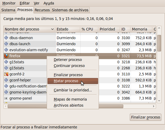The height and width of the screenshot is (130, 165).
Task: Click the vertical scrollbar thumb
Action: point(159,43)
